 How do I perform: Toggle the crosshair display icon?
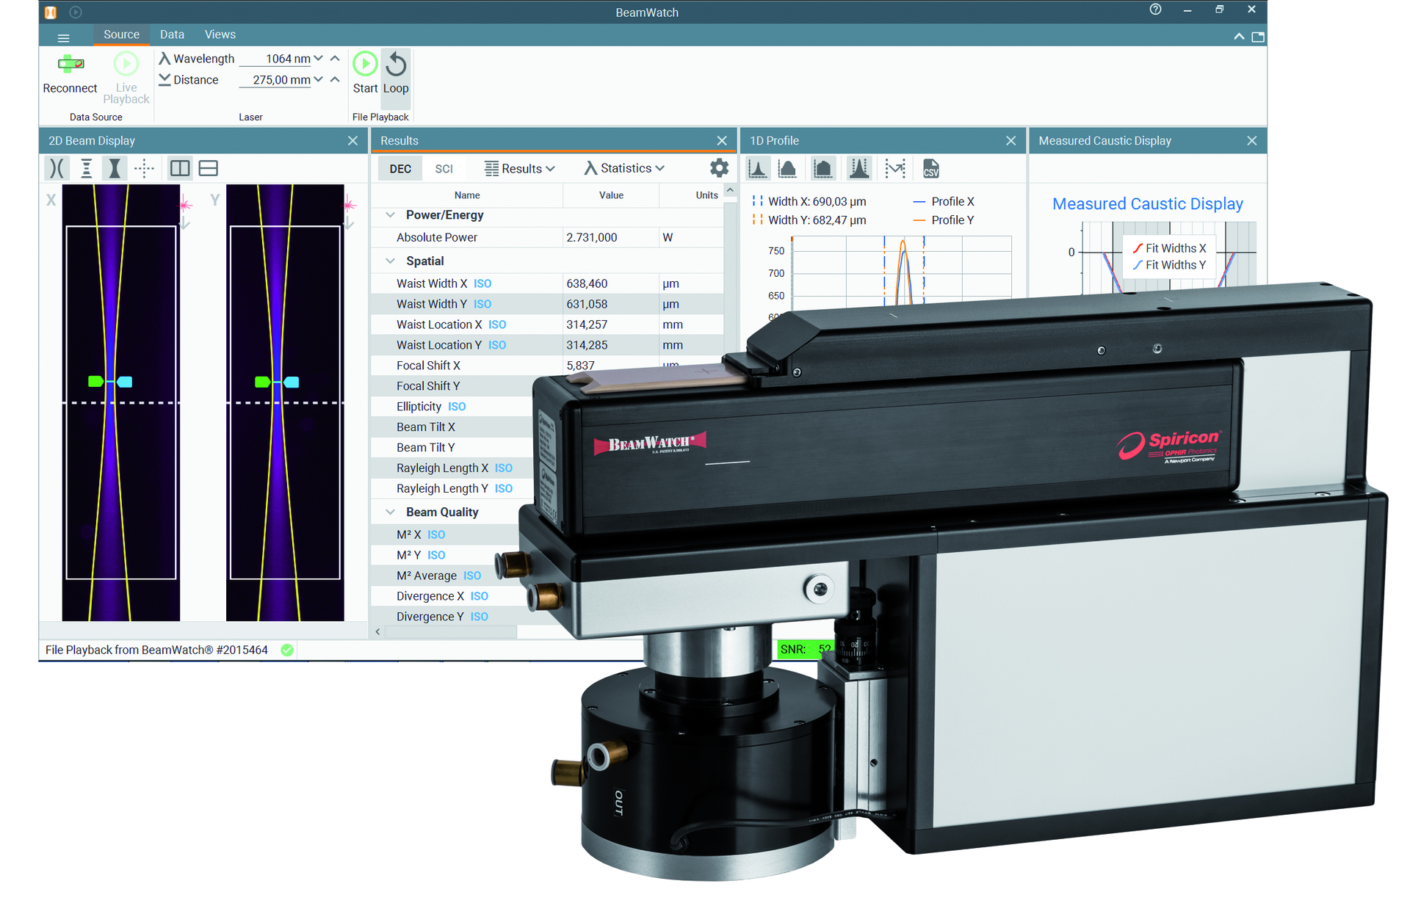click(x=144, y=168)
